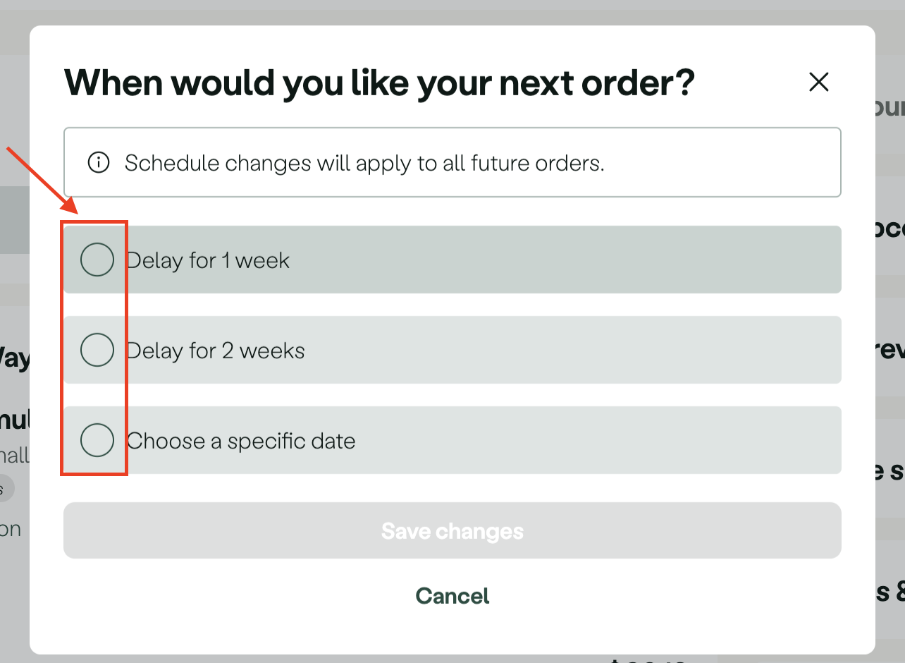Click the schedule changes notice text
Image resolution: width=905 pixels, height=663 pixels.
pyautogui.click(x=364, y=163)
